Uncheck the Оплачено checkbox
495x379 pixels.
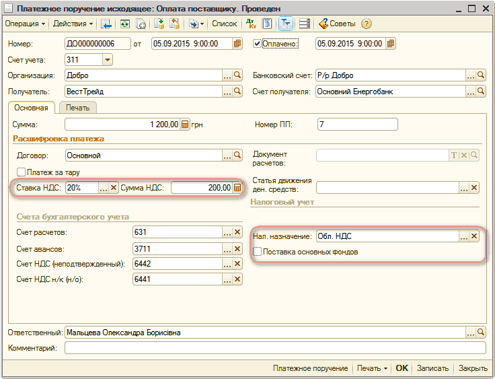pos(257,44)
